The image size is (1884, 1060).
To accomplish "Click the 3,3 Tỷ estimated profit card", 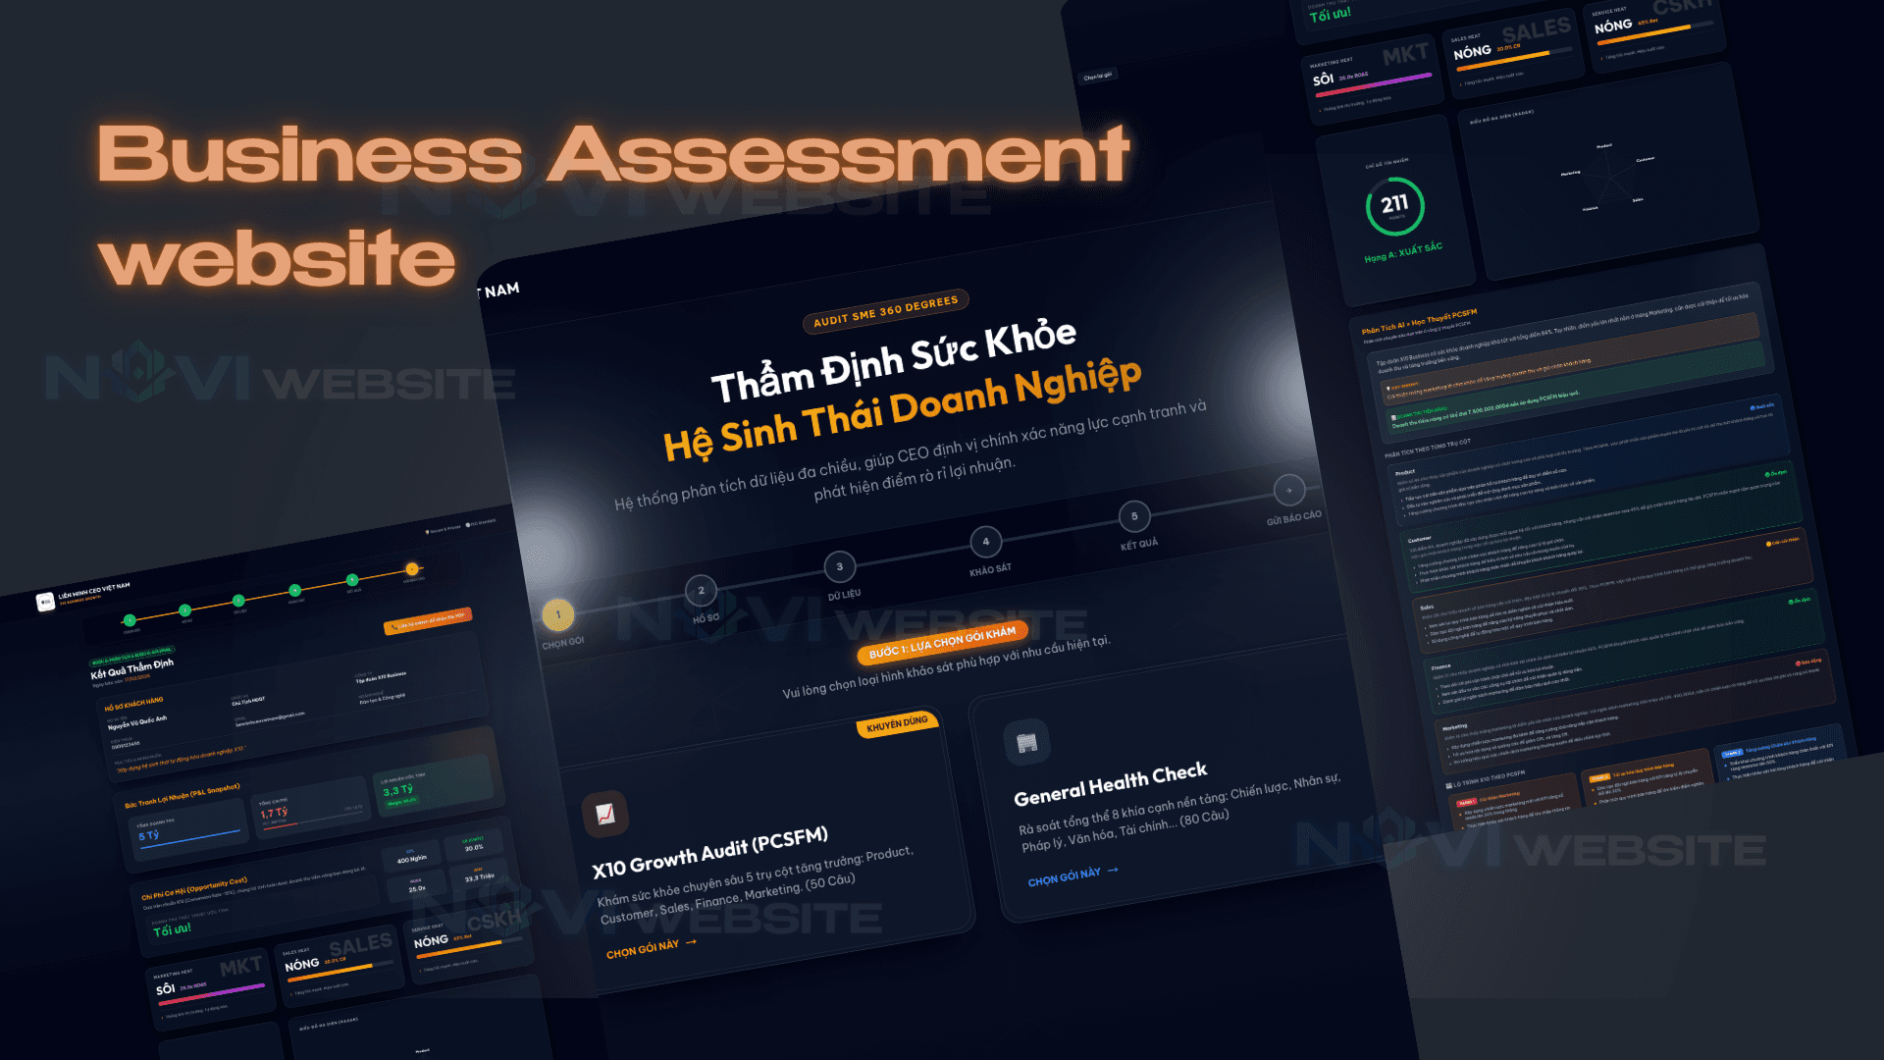I will tap(433, 784).
